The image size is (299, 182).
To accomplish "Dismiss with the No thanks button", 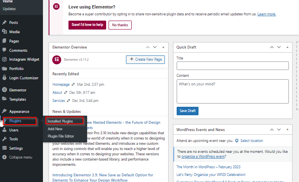I will 120,25.
